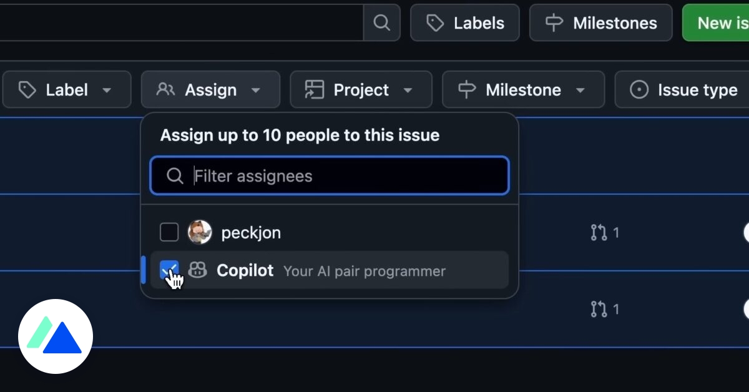749x392 pixels.
Task: Click the pull request link icon on first issue
Action: click(x=600, y=232)
